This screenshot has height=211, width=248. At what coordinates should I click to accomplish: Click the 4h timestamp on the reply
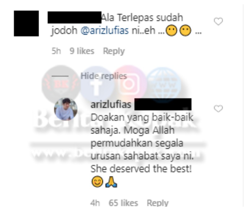pos(95,203)
